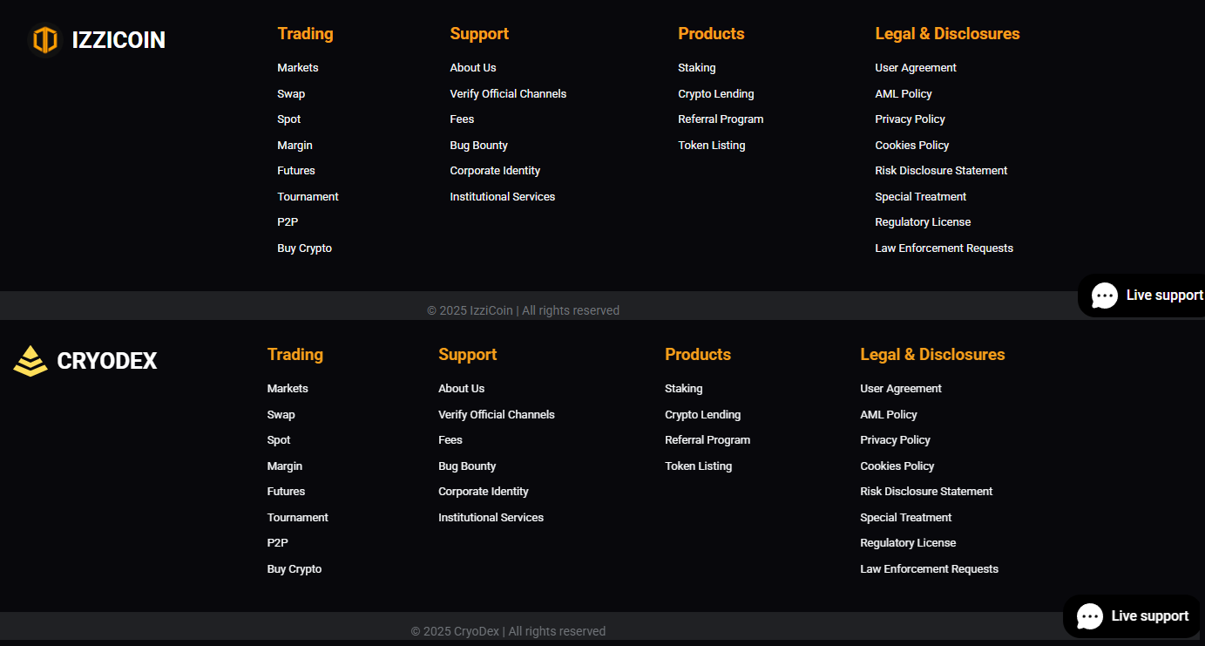View AML Policy in IzziCoin Legal section
Image resolution: width=1205 pixels, height=646 pixels.
[904, 94]
